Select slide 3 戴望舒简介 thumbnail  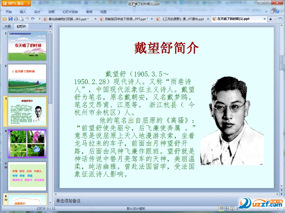(x=27, y=111)
